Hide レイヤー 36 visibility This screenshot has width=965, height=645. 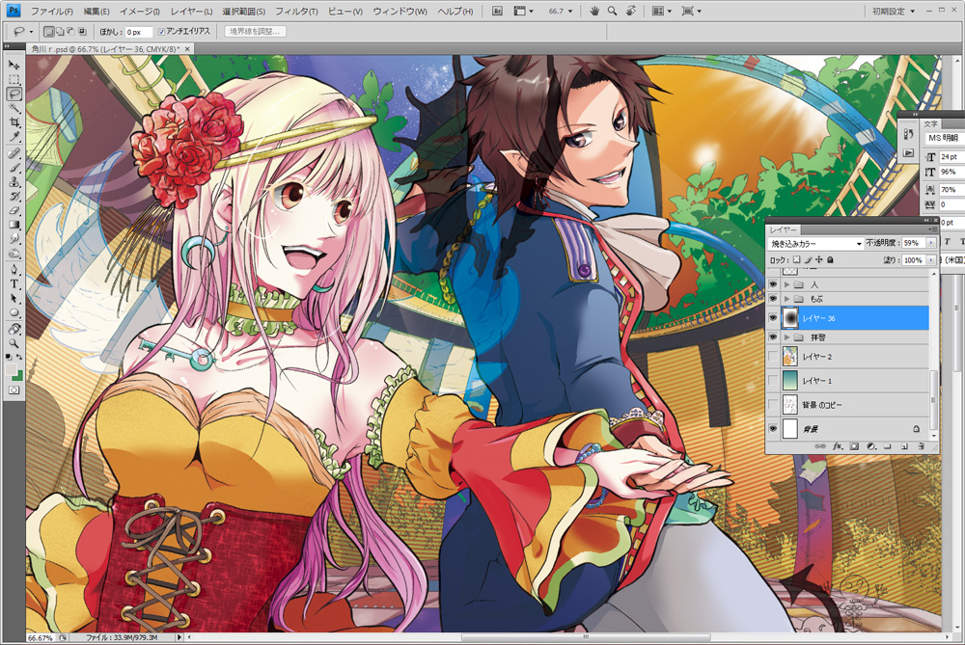(x=773, y=318)
